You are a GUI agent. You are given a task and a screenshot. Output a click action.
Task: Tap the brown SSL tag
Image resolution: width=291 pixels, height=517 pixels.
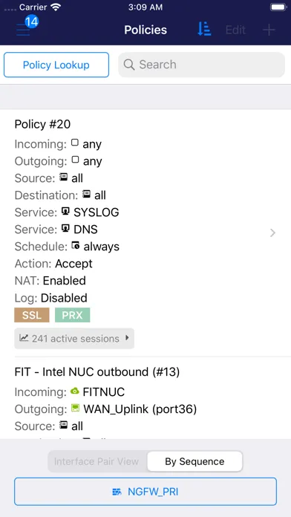point(32,315)
